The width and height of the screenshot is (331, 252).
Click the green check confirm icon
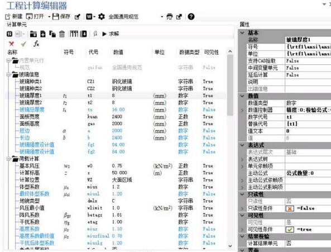(x=23, y=44)
